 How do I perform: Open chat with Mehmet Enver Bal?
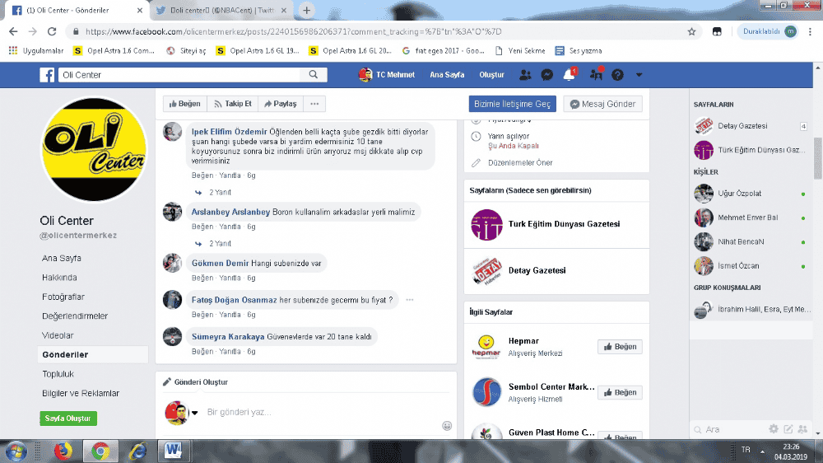pyautogui.click(x=751, y=217)
